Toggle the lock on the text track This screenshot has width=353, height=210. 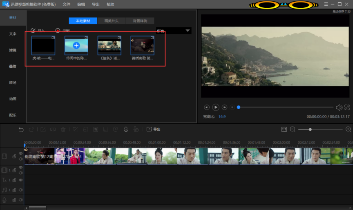14,180
